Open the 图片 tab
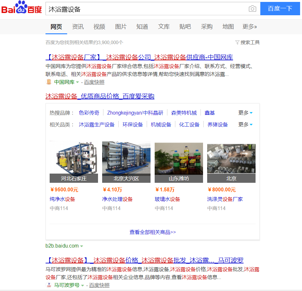The width and height of the screenshot is (302, 291). [x=121, y=27]
